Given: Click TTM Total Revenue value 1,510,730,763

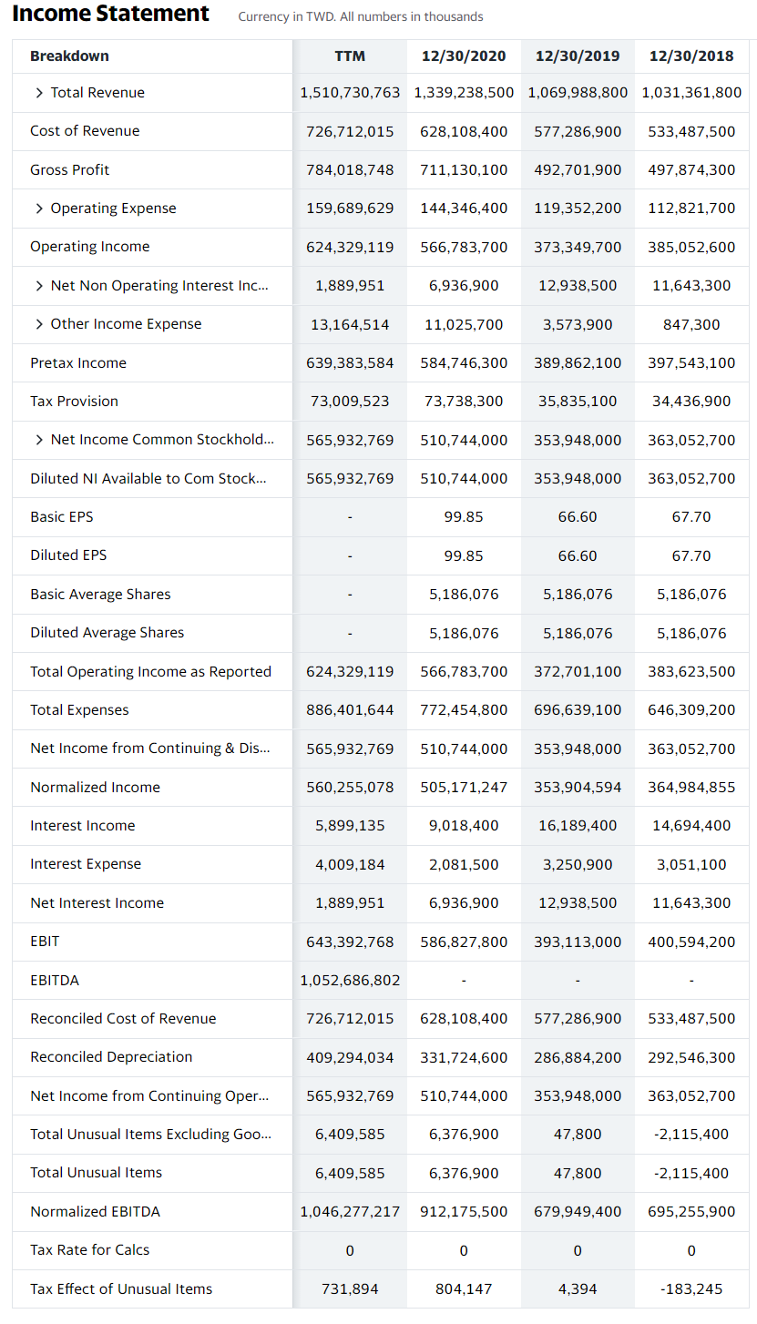Looking at the screenshot, I should (350, 93).
